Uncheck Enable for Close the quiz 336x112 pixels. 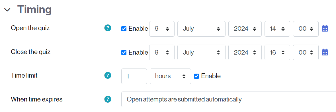pos(124,52)
